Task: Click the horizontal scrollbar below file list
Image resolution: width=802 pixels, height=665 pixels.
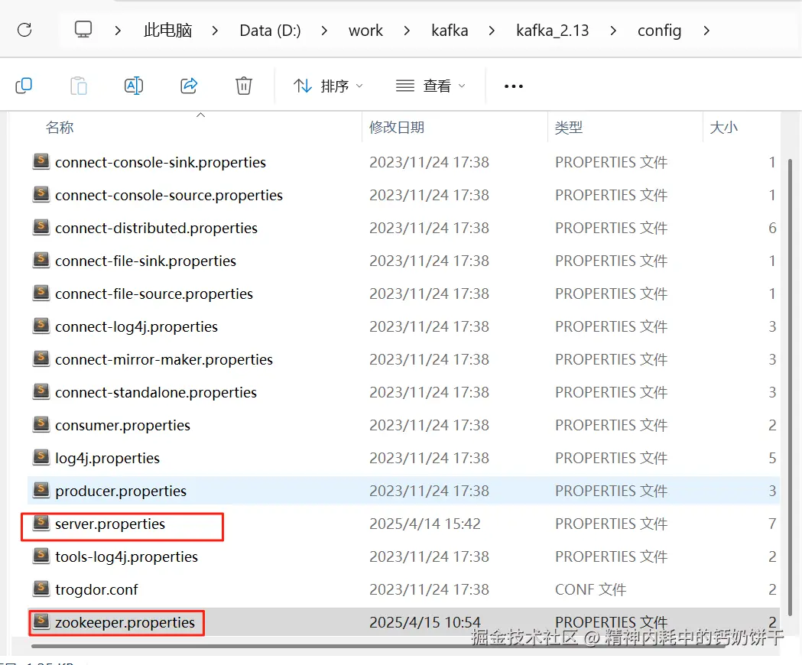Action: (x=378, y=646)
